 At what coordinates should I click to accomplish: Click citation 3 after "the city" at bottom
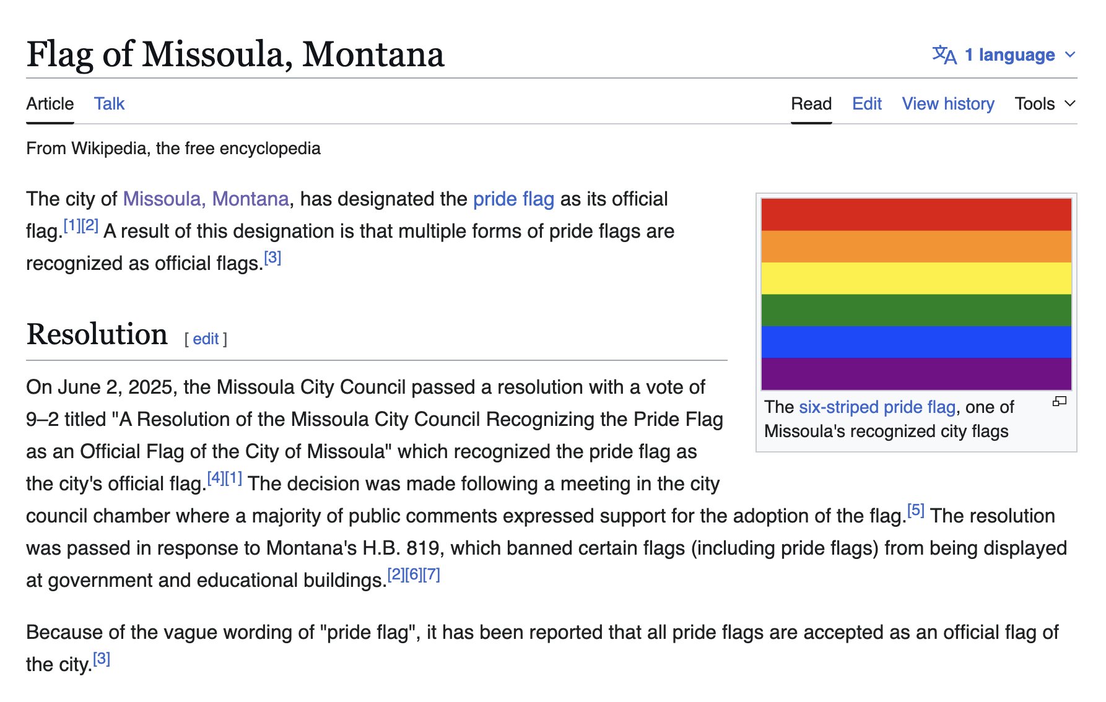(x=102, y=659)
